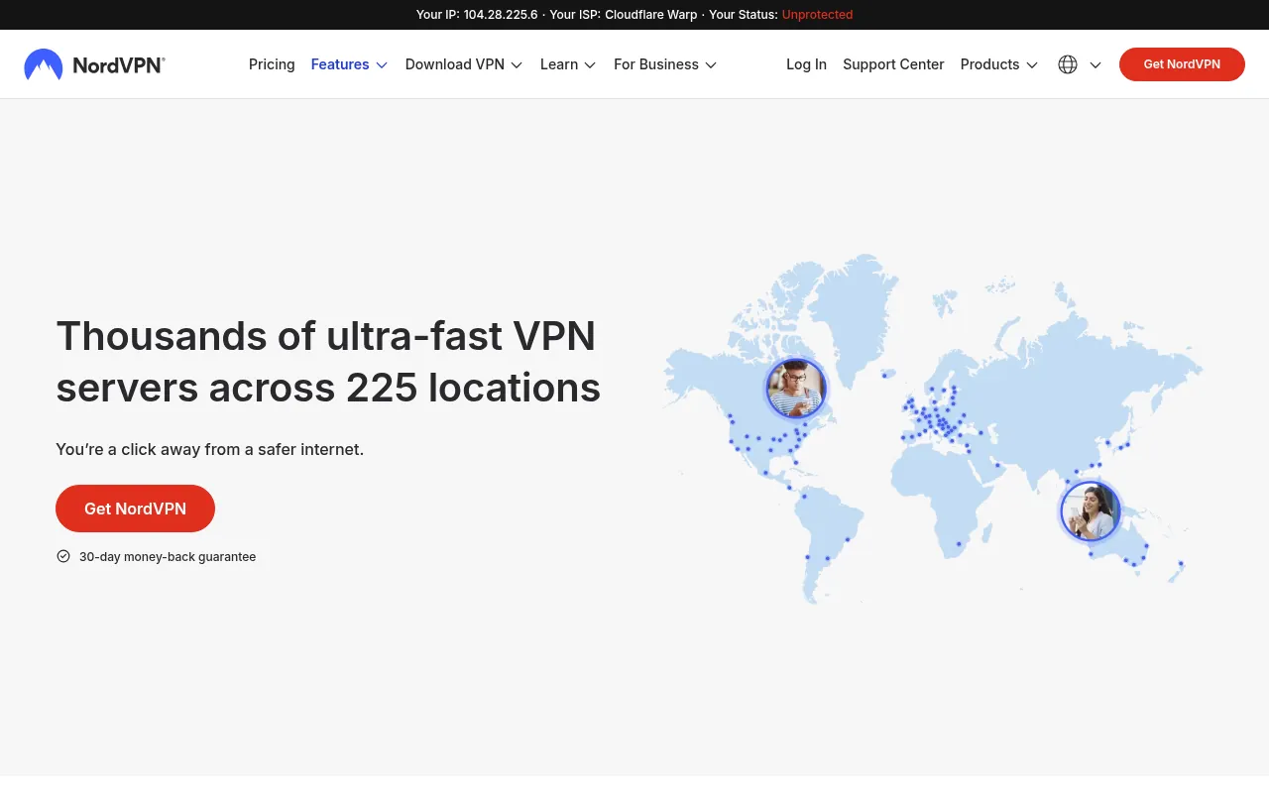This screenshot has height=793, width=1269.
Task: Click the "Thousands of ultra-fast VPN servers" headline
Action: pyautogui.click(x=328, y=362)
